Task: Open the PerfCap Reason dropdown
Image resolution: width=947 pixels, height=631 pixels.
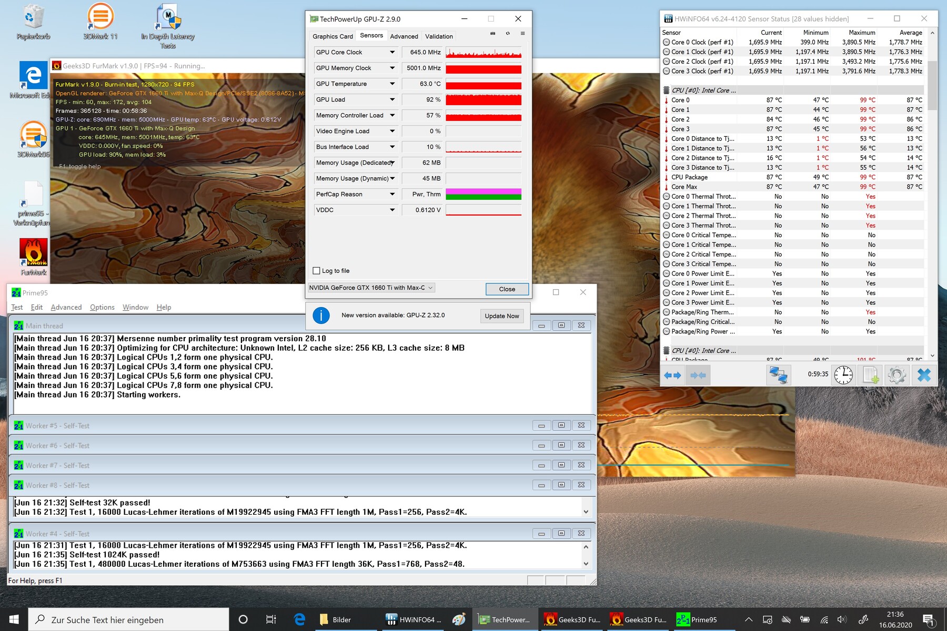Action: pyautogui.click(x=392, y=194)
